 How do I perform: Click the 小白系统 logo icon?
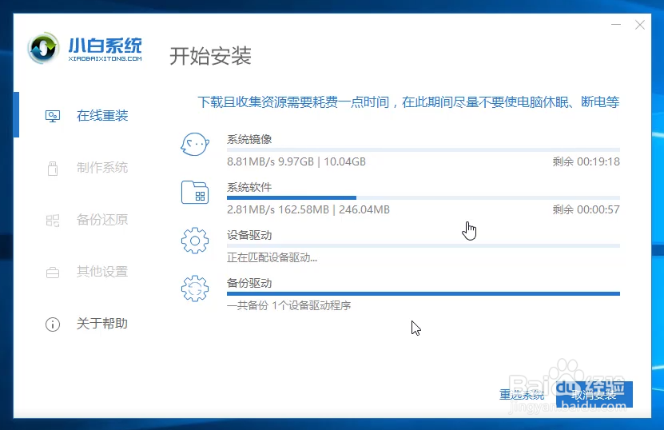[43, 48]
